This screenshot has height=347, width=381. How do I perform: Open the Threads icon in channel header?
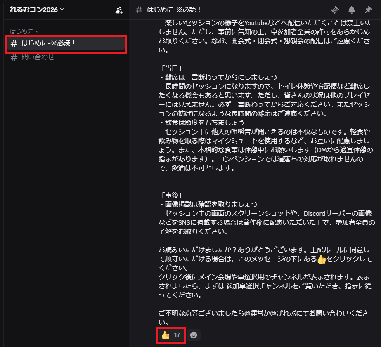coord(336,10)
